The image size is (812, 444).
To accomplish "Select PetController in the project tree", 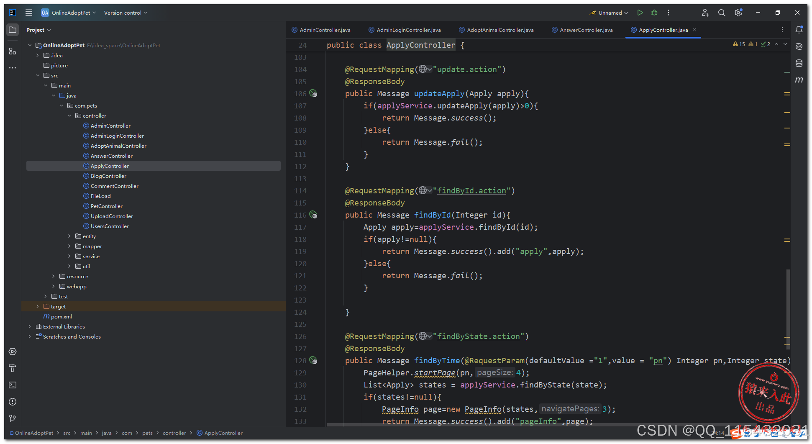I will click(106, 206).
